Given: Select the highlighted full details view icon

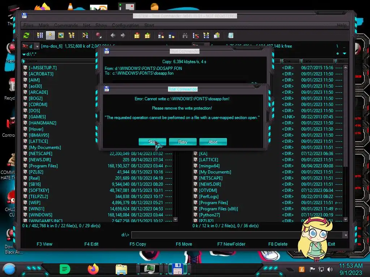Looking at the screenshot, I should click(x=50, y=36).
